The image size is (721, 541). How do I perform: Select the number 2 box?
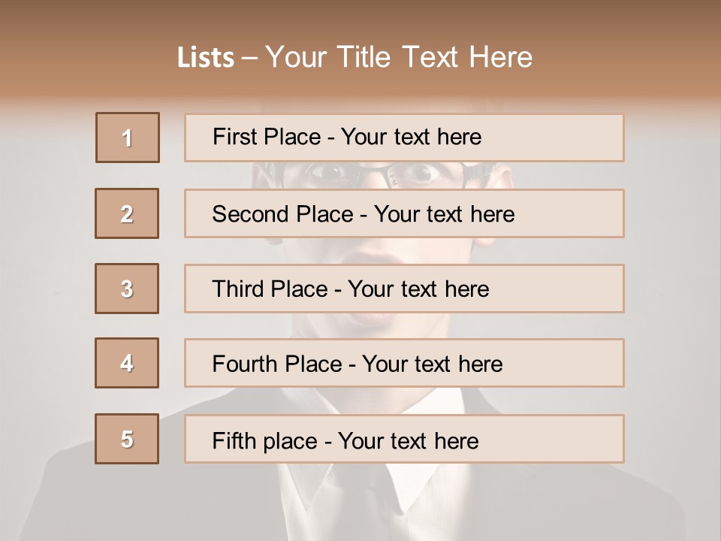point(127,213)
